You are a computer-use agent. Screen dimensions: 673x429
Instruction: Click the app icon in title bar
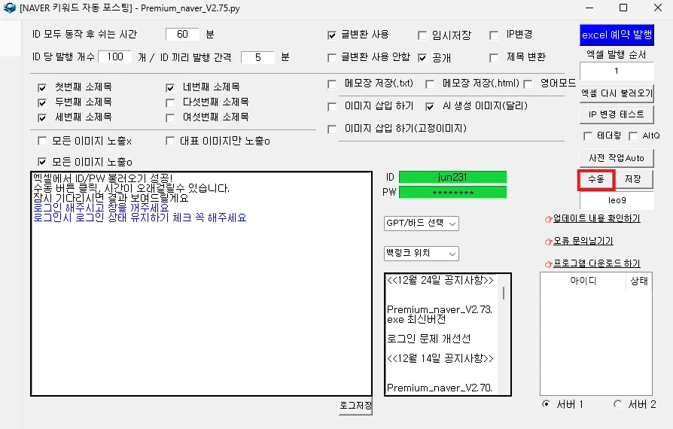10,8
